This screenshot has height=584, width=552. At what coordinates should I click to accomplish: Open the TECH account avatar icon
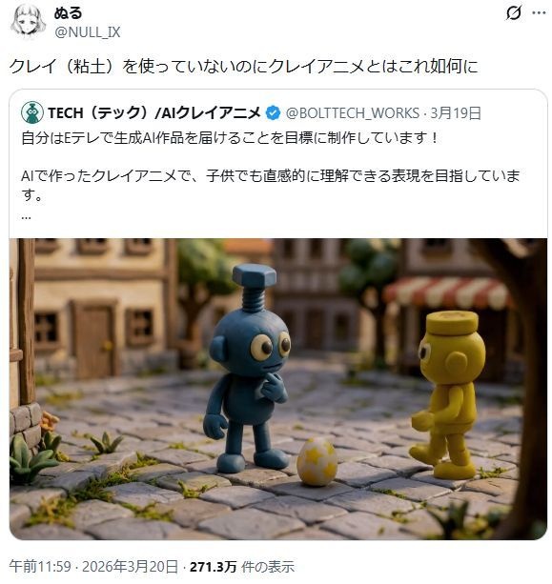point(32,112)
